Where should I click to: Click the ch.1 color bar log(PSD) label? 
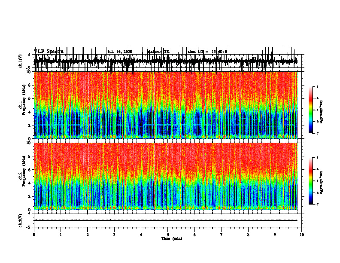pos(322,112)
